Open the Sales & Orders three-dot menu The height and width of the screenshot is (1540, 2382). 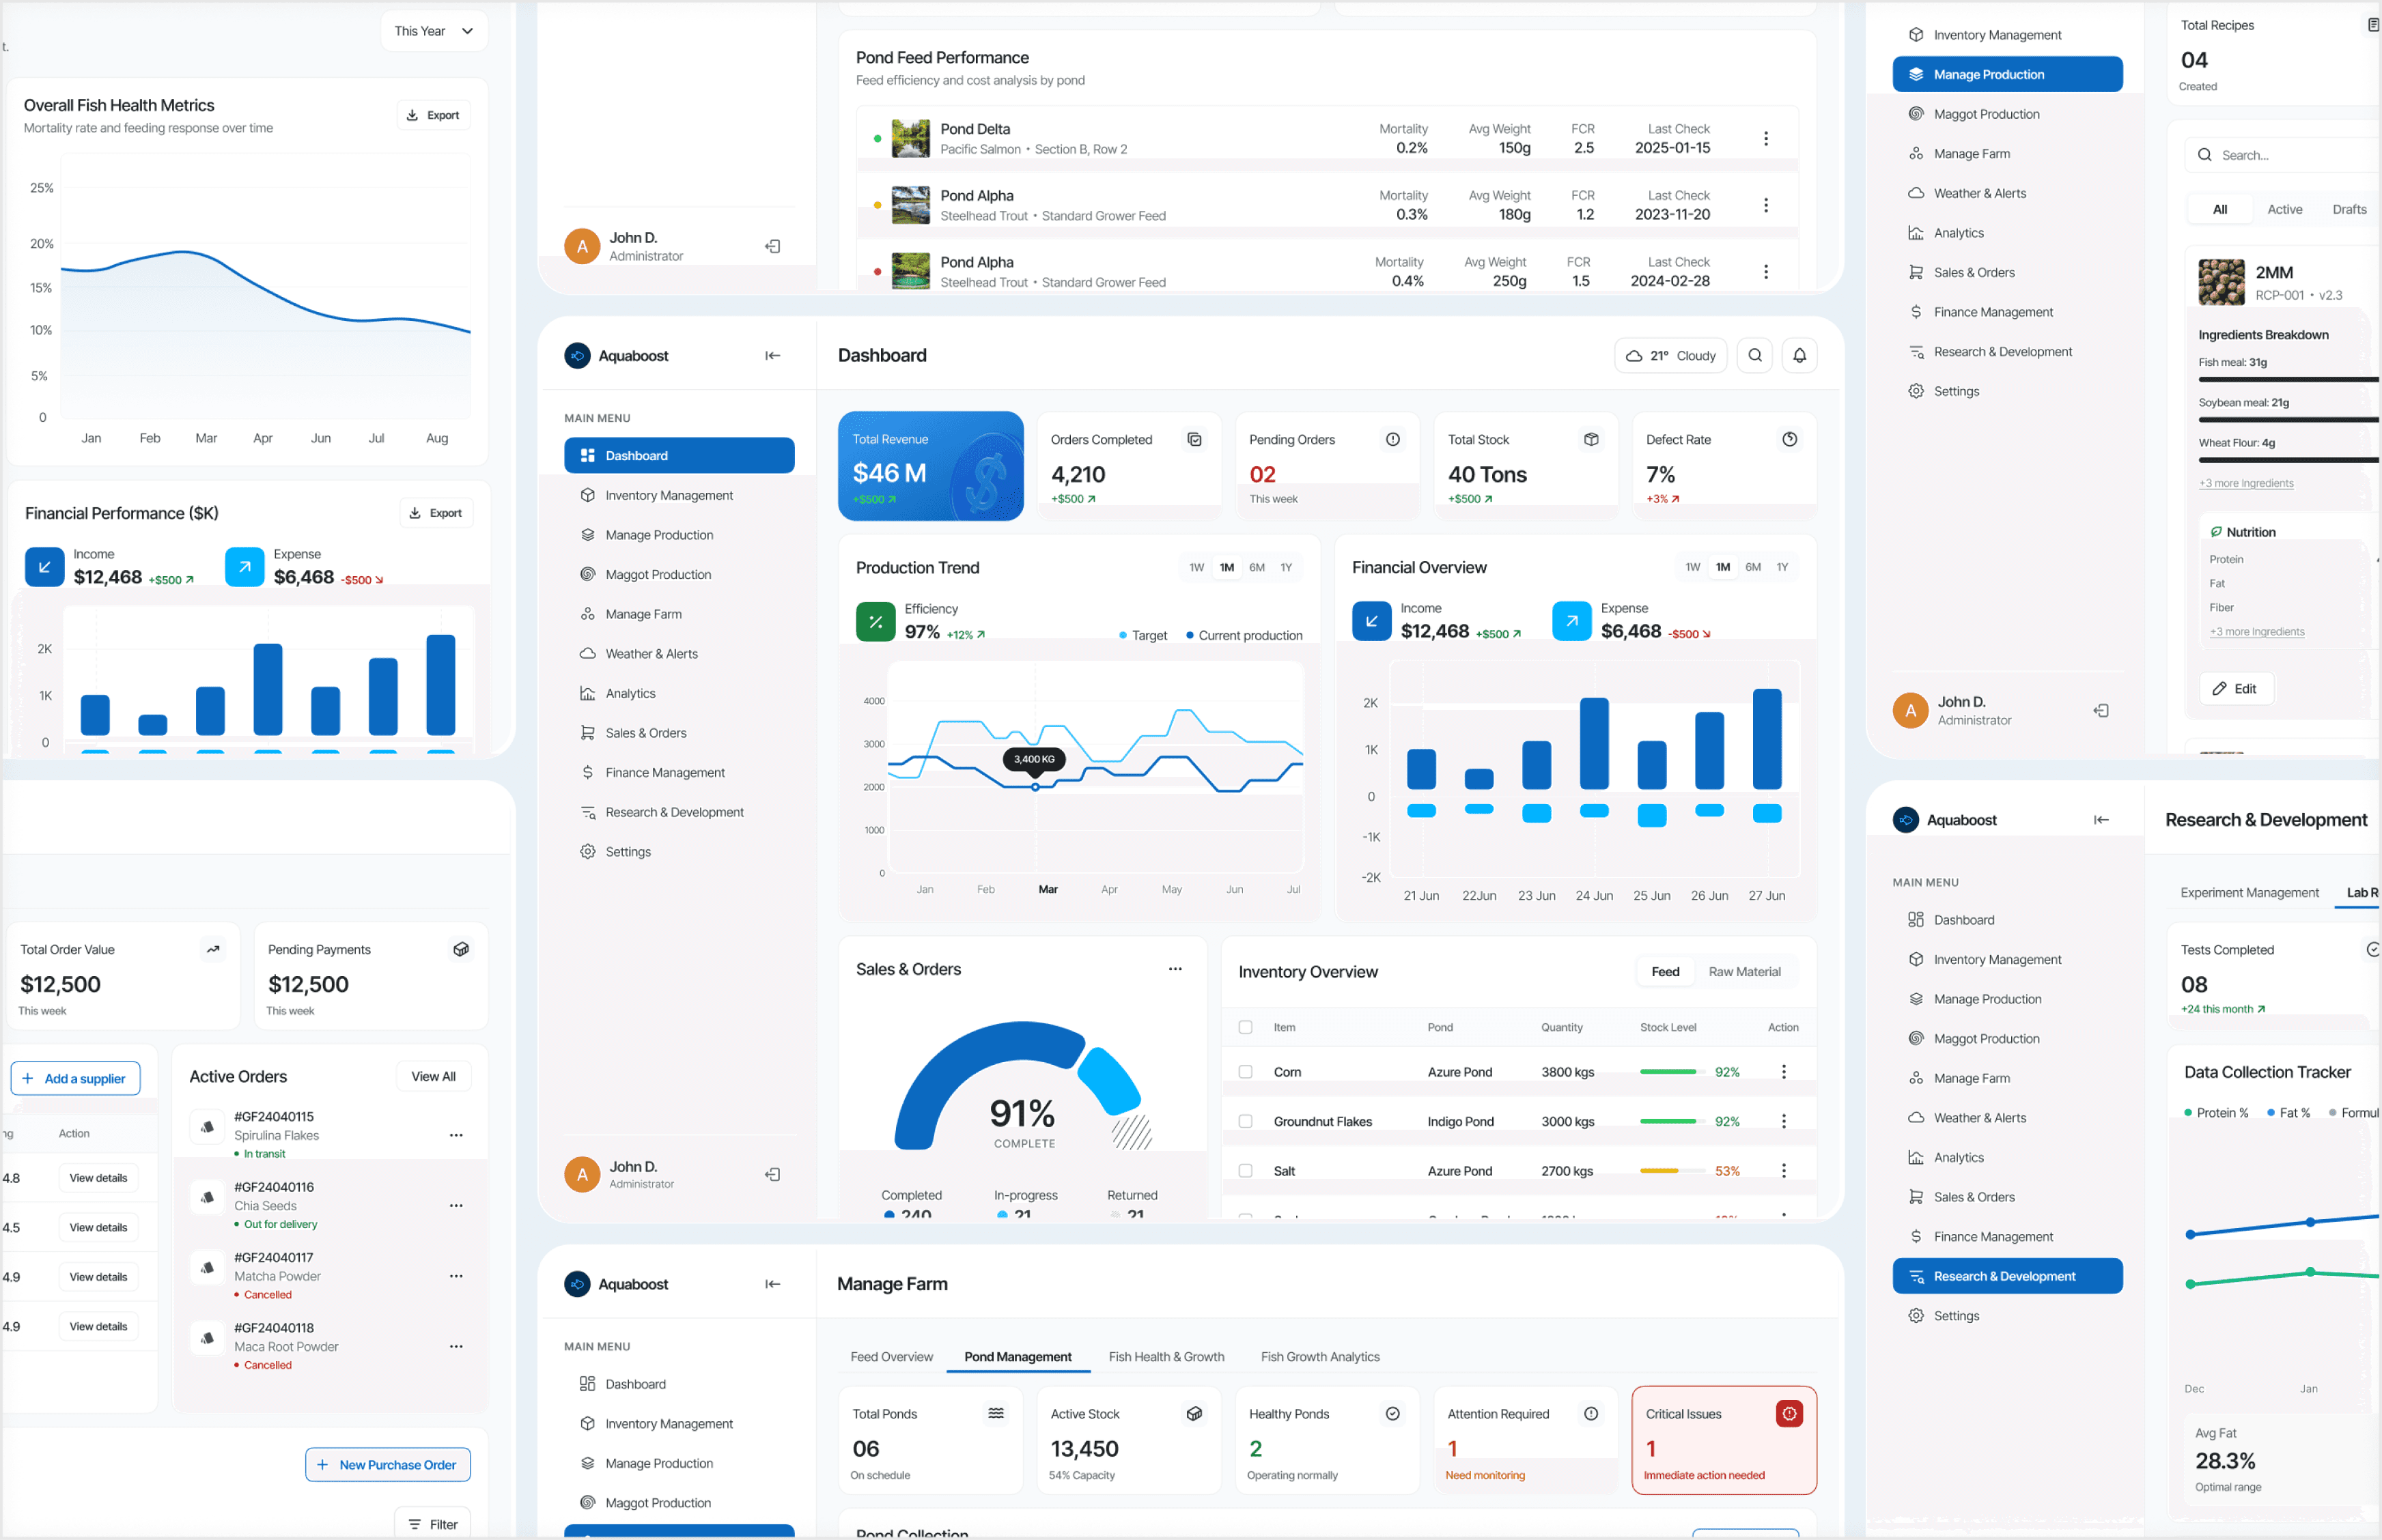tap(1175, 969)
